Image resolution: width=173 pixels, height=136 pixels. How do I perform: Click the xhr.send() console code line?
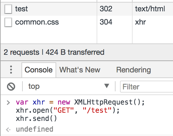click(x=36, y=119)
